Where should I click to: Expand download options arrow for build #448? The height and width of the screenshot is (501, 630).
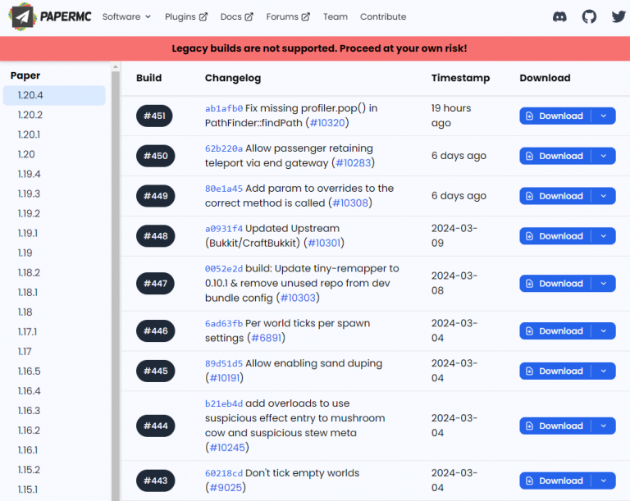point(604,236)
